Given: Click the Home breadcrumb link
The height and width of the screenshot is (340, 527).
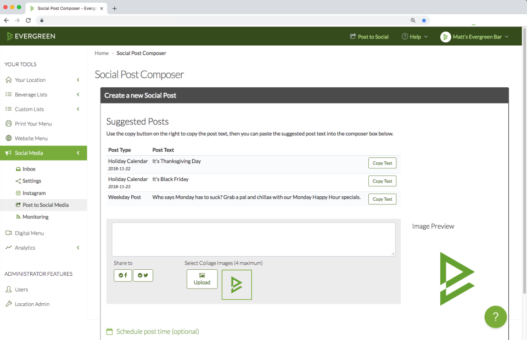Looking at the screenshot, I should [102, 53].
